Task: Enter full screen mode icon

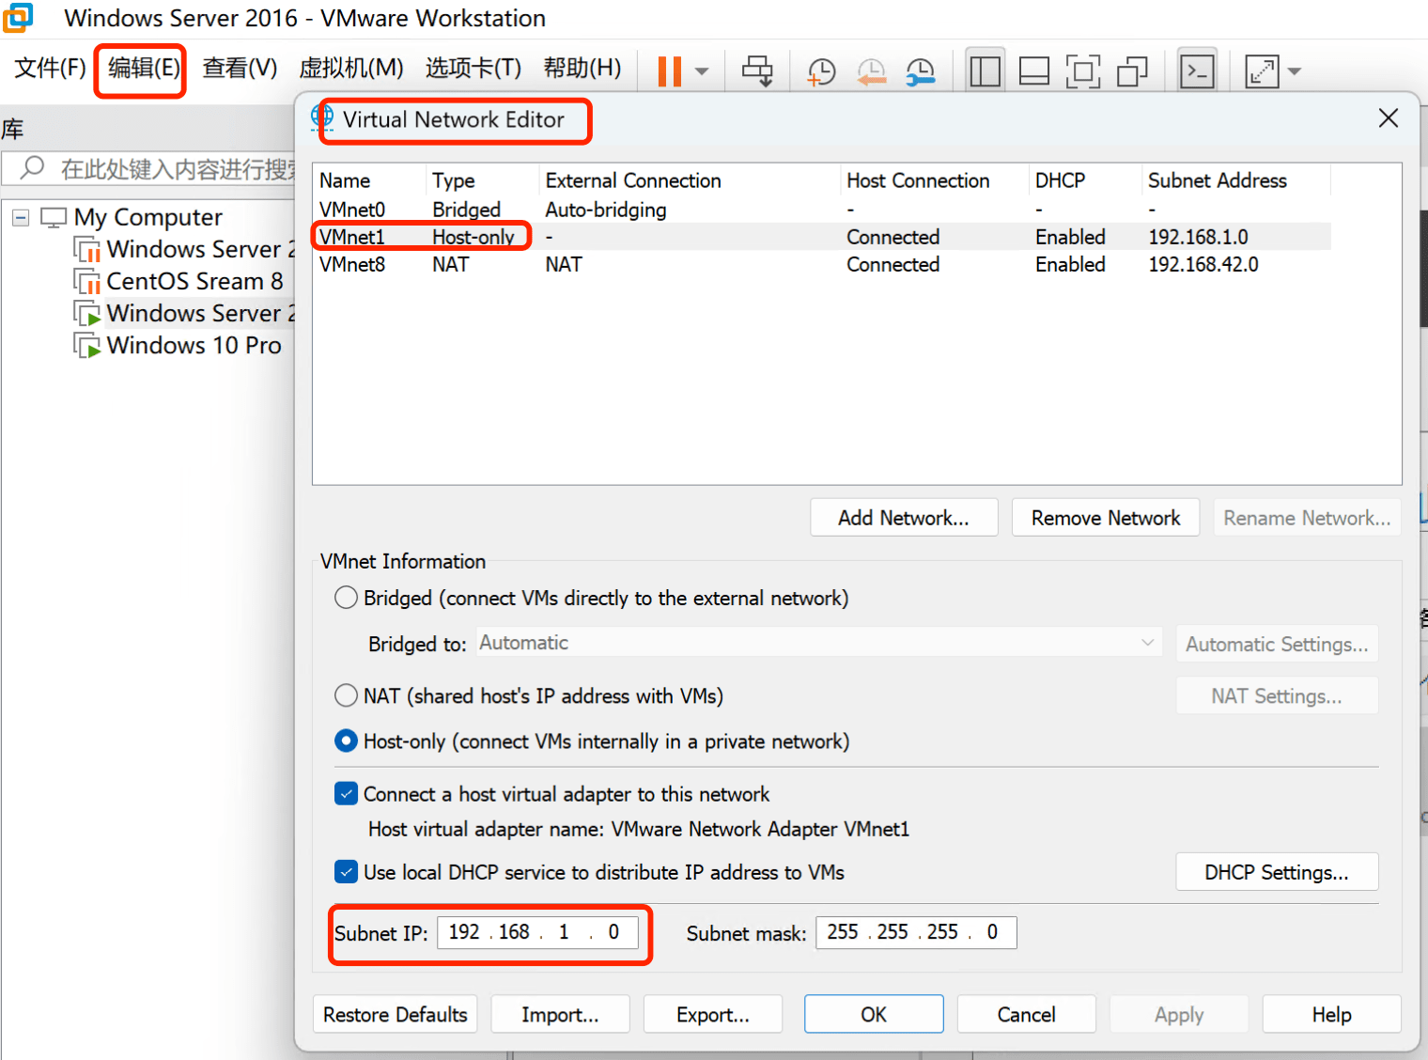Action: pos(1082,71)
